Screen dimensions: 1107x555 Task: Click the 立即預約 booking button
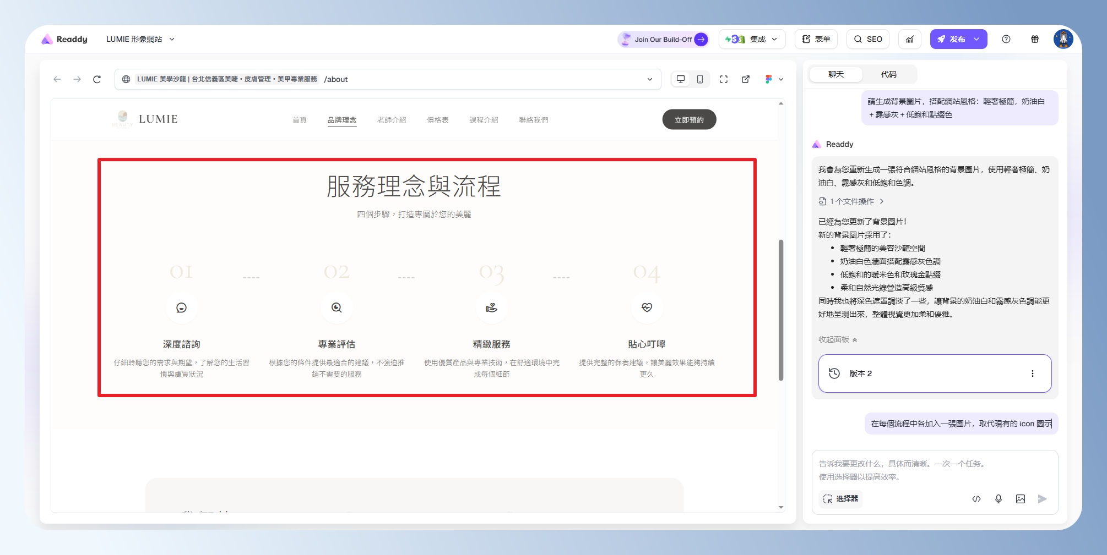click(x=689, y=120)
